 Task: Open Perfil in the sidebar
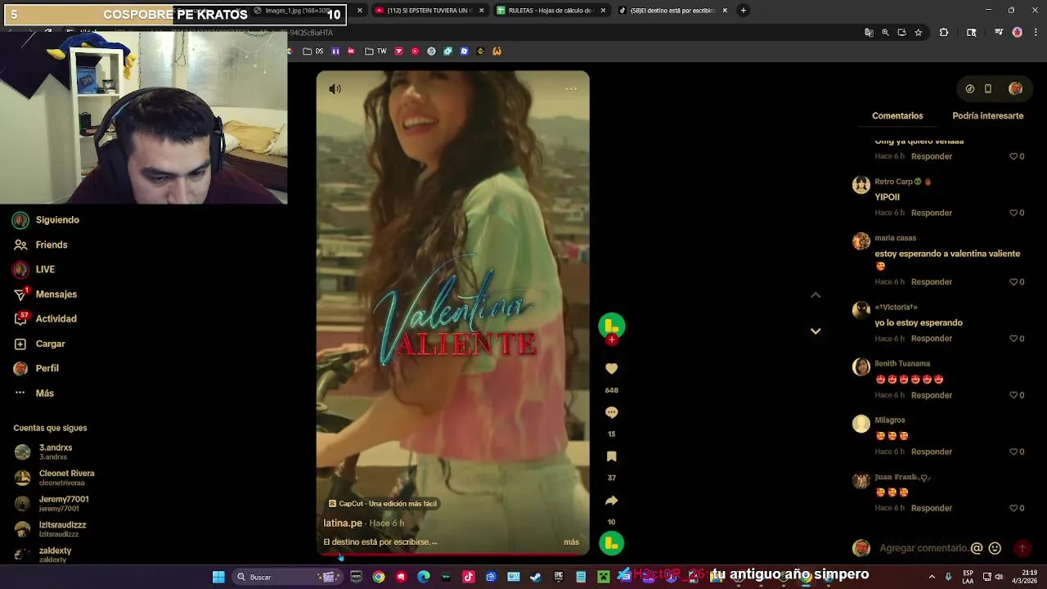[36, 368]
